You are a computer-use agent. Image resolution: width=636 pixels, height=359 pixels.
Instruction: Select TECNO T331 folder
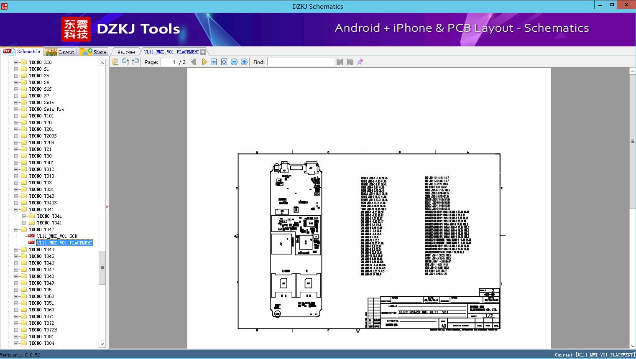[41, 189]
